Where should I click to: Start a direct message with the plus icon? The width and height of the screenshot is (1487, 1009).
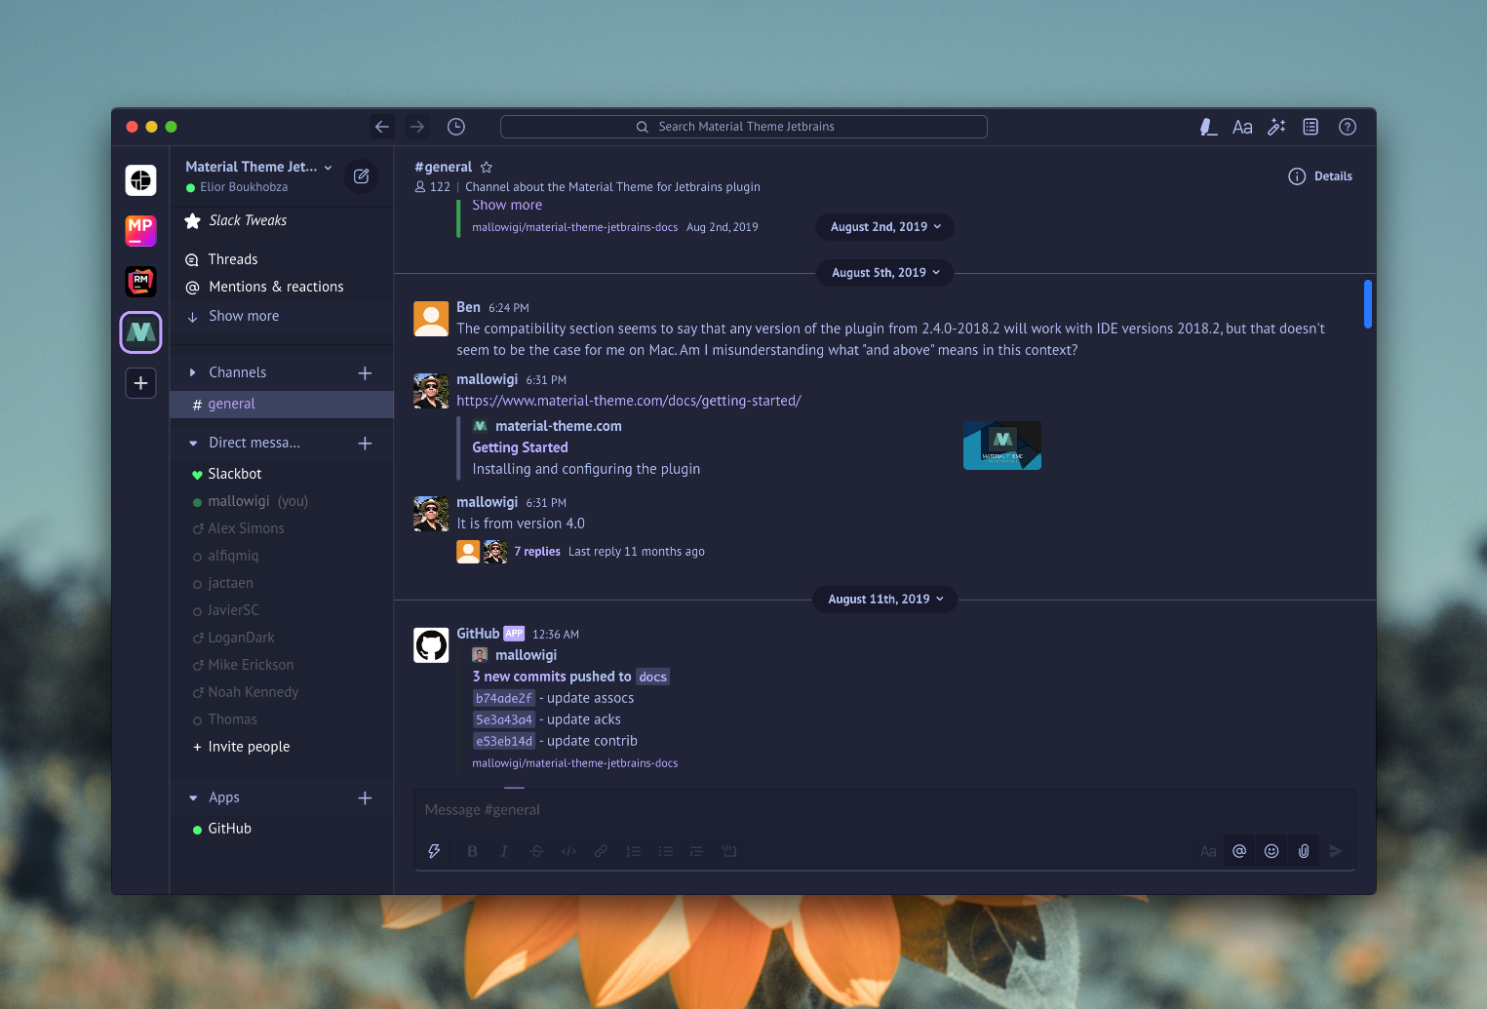[365, 443]
